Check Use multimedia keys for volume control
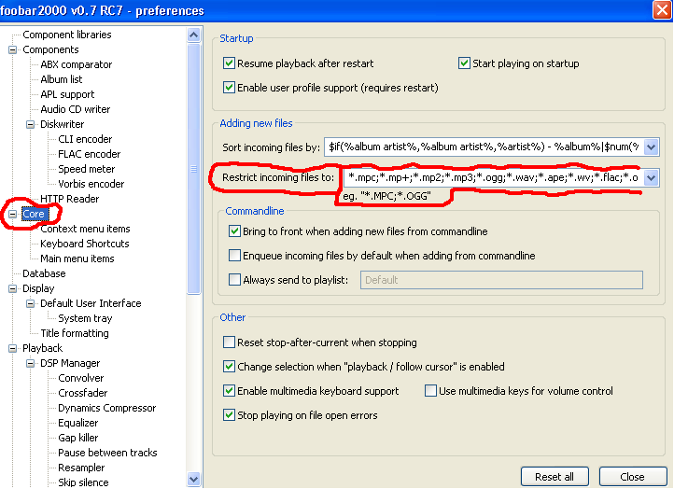 pos(430,391)
